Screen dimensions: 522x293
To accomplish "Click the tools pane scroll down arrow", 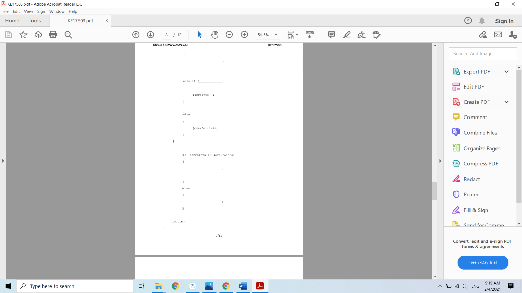I will tap(519, 224).
